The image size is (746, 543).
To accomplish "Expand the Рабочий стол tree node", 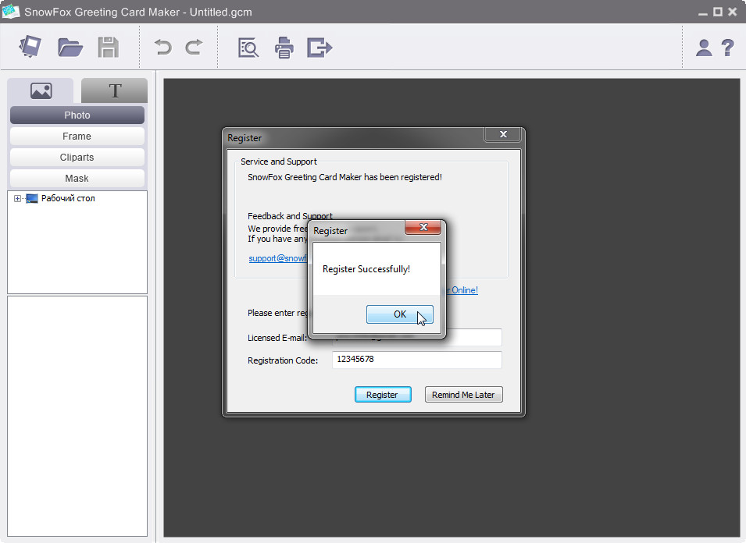I will (x=18, y=199).
